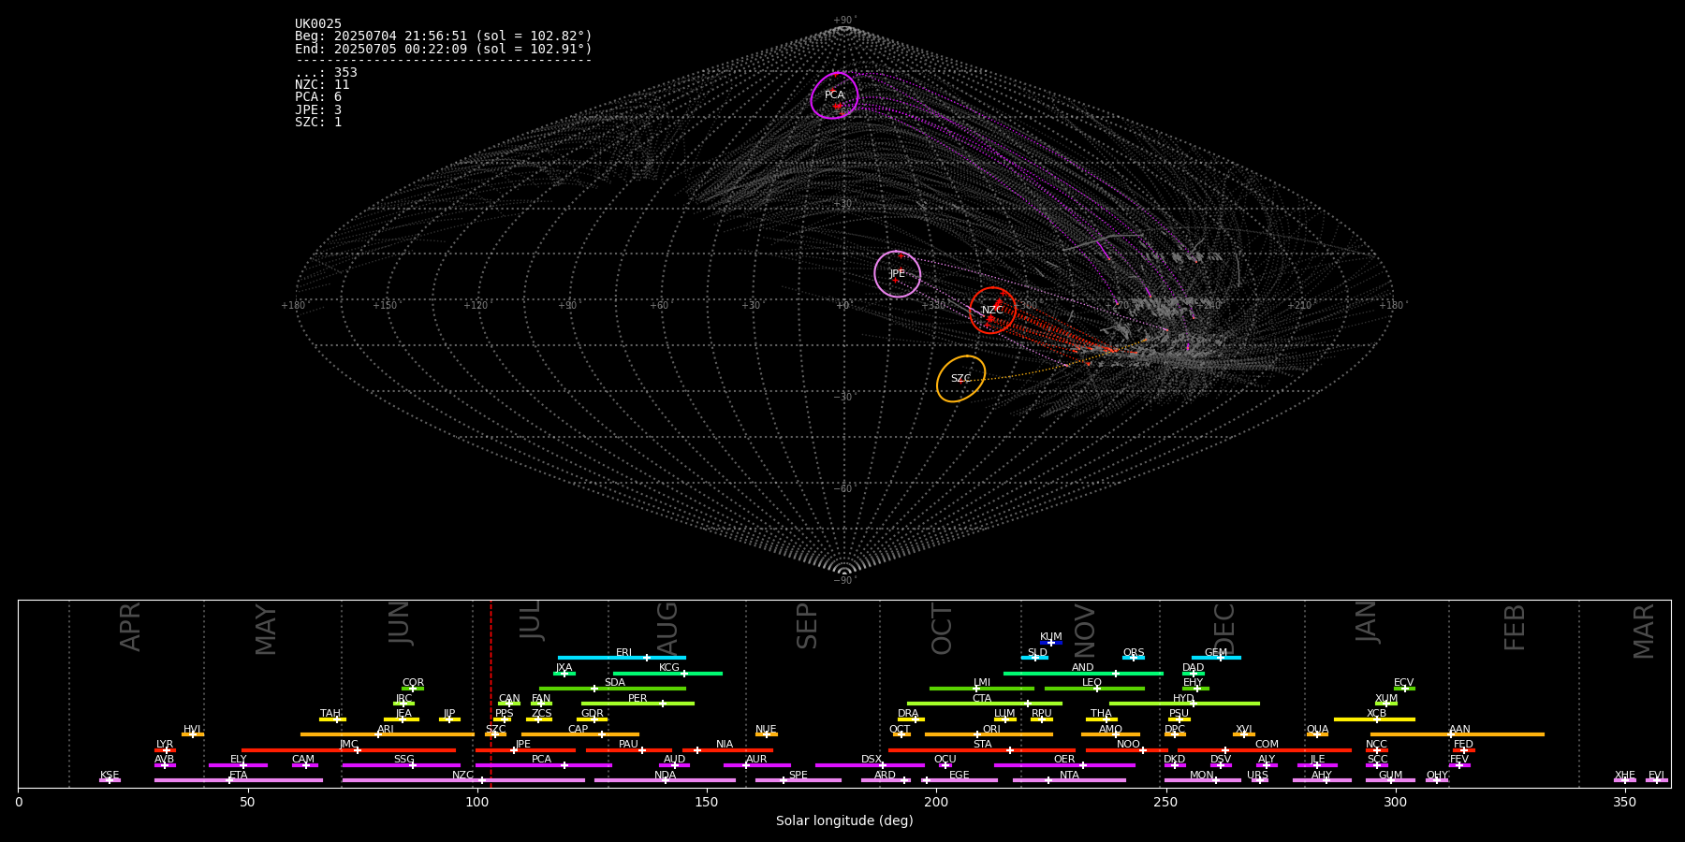Click the PAU red shower bar
The height and width of the screenshot is (842, 1685).
[629, 750]
